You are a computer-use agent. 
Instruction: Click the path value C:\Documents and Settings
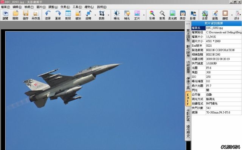224,32
